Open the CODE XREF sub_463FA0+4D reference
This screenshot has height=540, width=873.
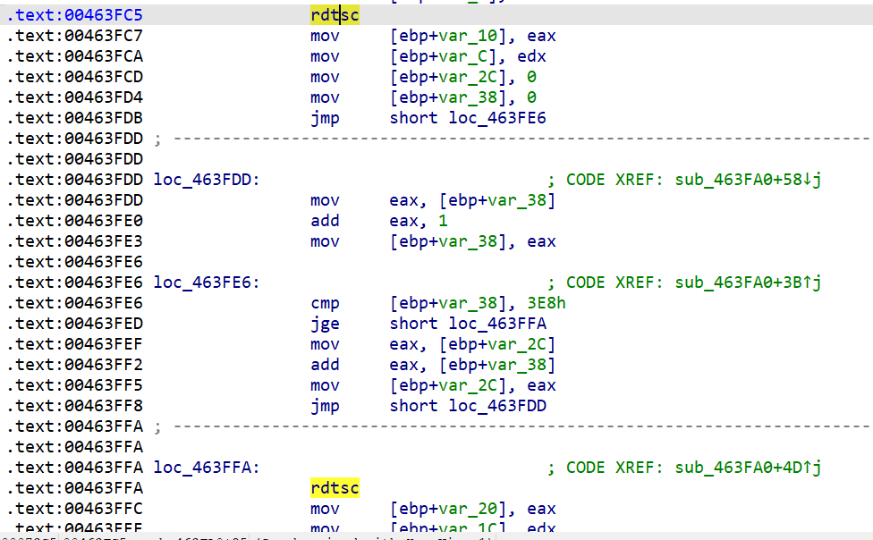(x=747, y=468)
